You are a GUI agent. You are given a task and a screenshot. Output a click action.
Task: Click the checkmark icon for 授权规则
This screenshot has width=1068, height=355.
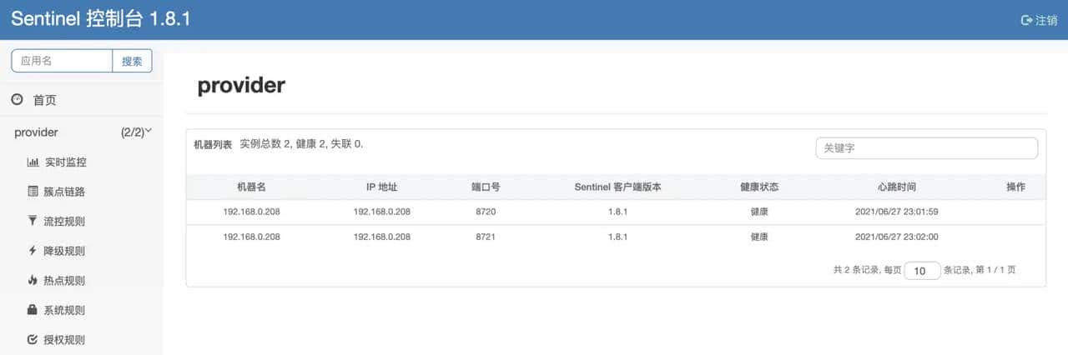[x=33, y=340]
